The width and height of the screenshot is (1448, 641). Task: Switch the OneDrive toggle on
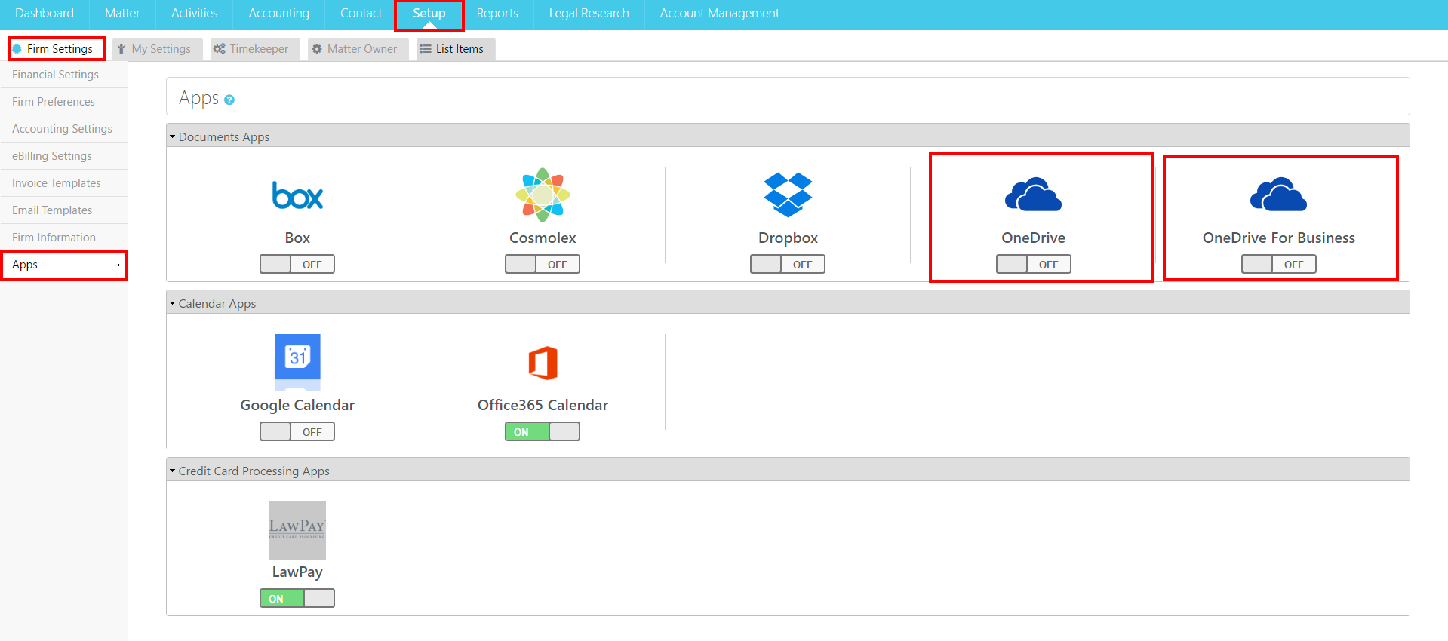pos(1034,264)
